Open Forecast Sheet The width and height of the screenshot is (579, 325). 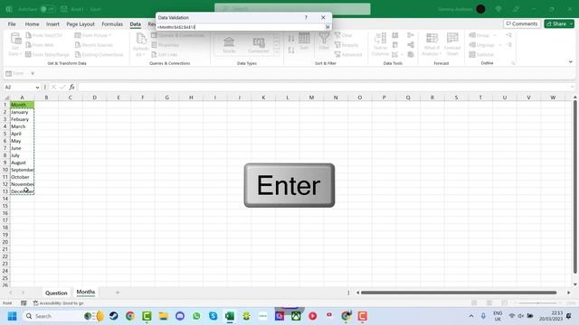point(452,44)
